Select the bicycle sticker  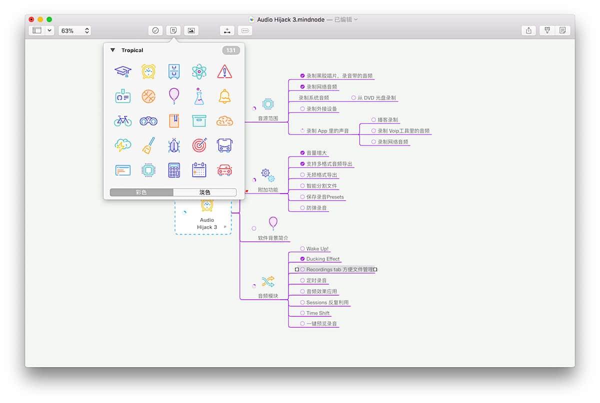tap(122, 120)
